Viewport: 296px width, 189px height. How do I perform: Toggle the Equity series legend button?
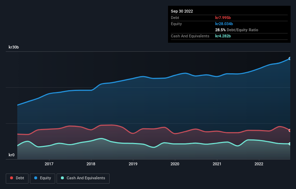pyautogui.click(x=43, y=178)
